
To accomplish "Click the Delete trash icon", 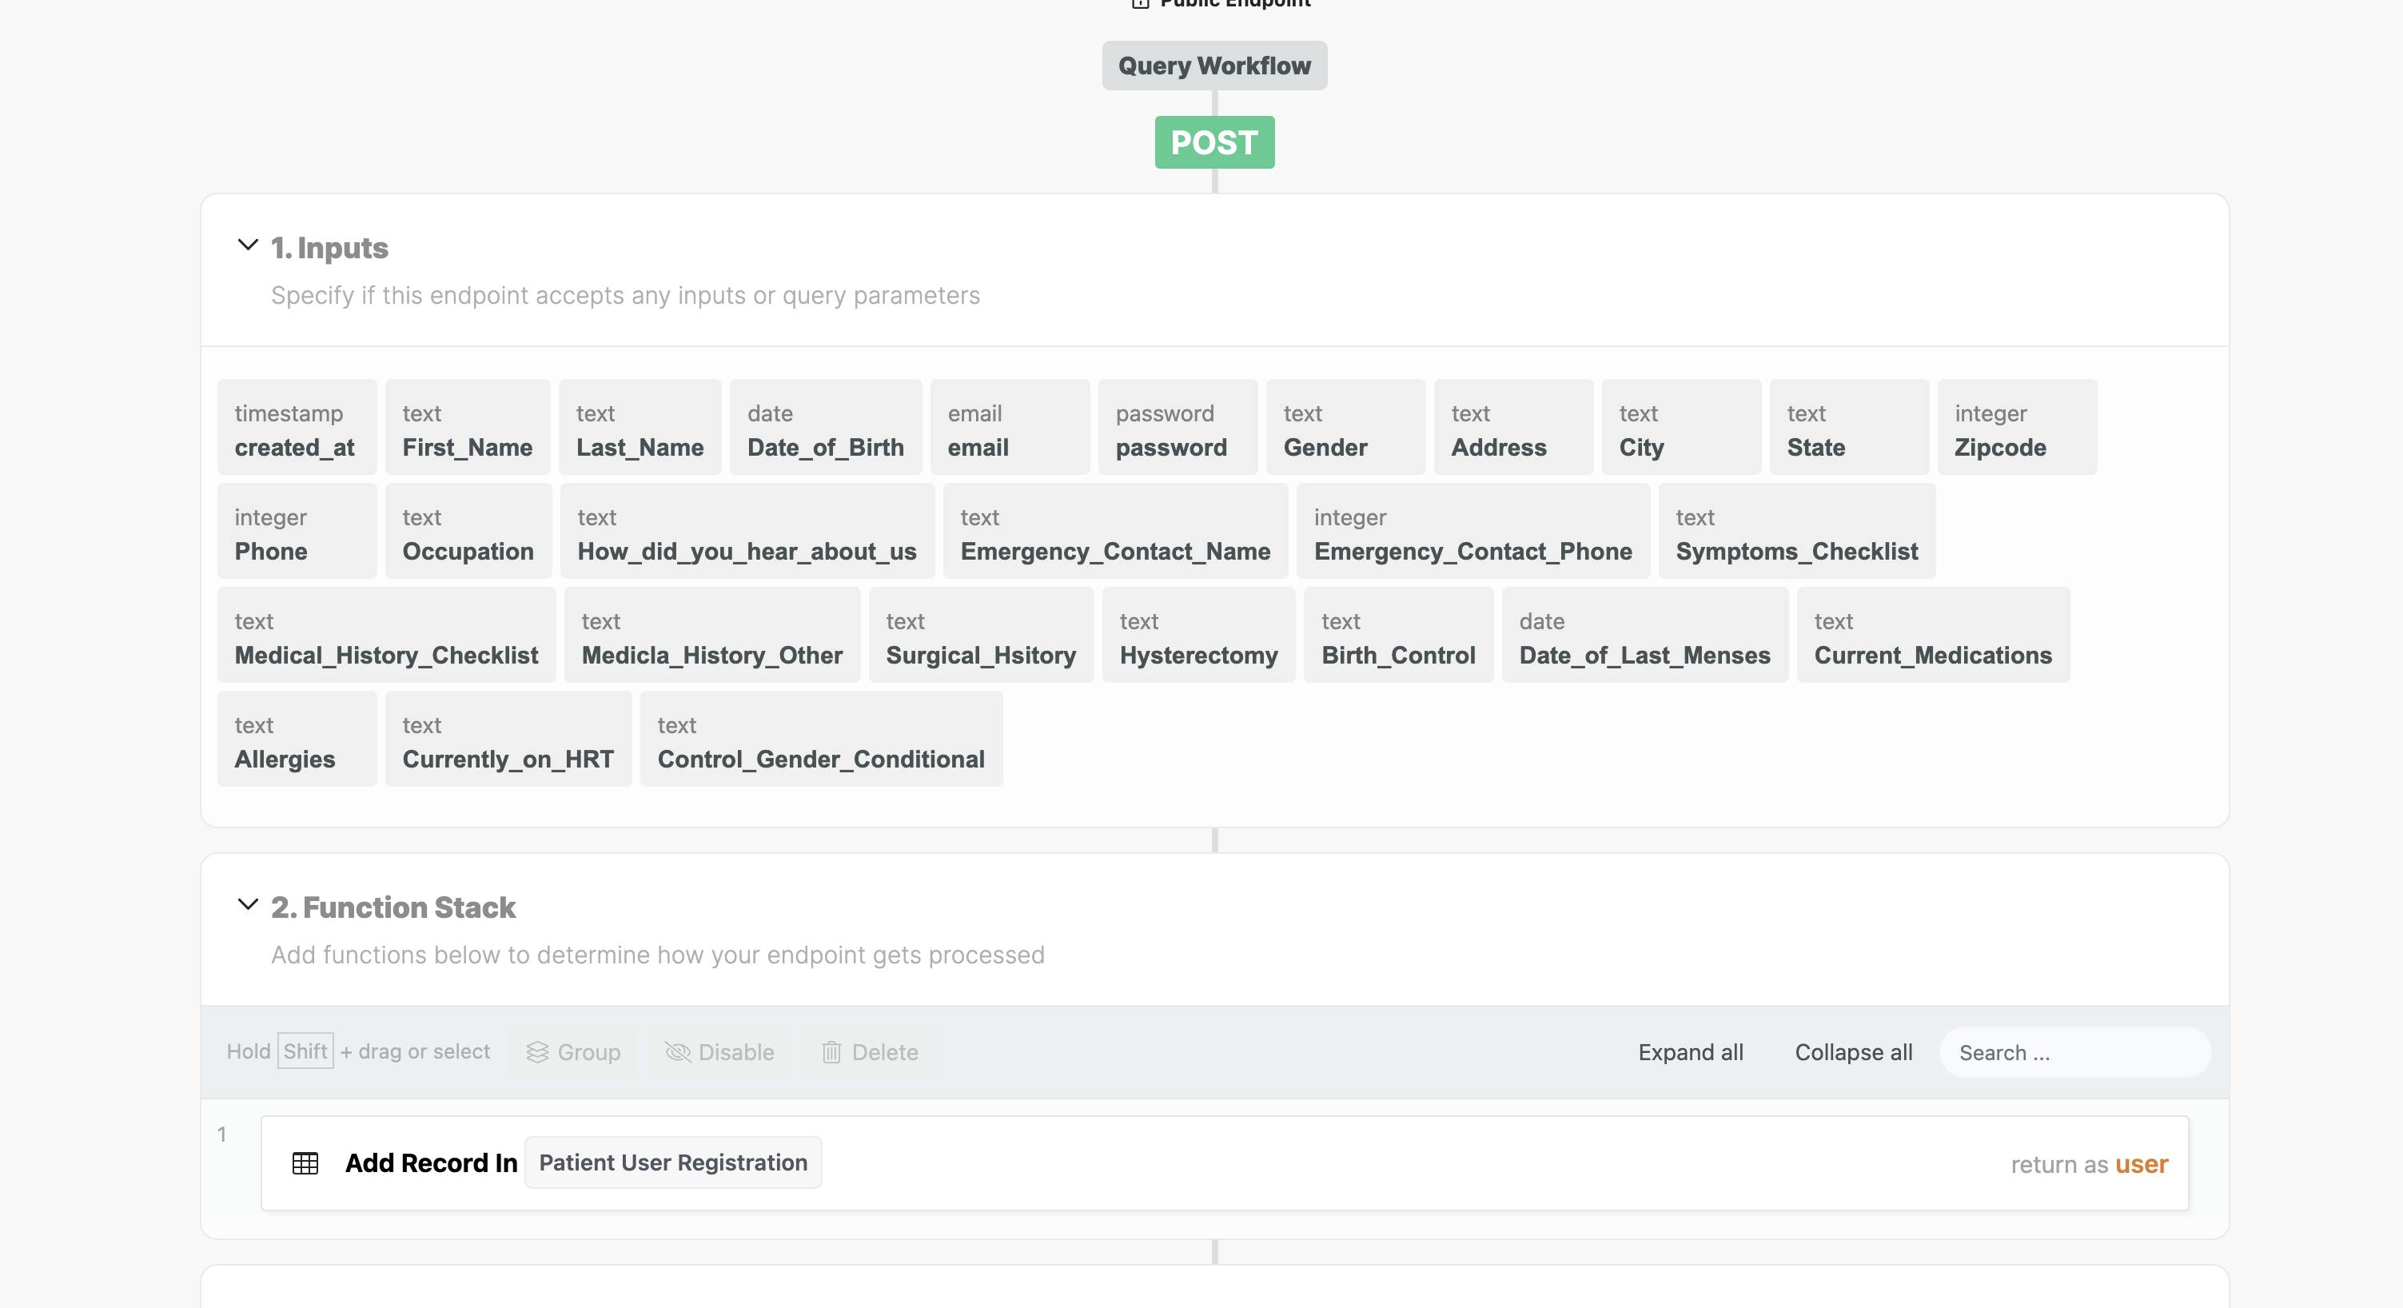I will [831, 1052].
